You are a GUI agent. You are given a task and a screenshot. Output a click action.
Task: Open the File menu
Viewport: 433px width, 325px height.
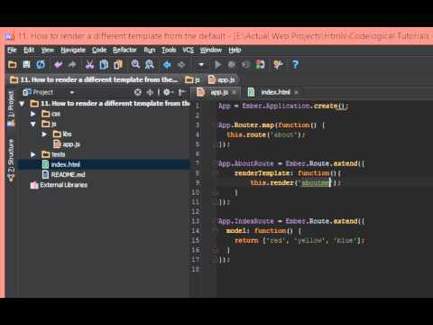(x=12, y=50)
